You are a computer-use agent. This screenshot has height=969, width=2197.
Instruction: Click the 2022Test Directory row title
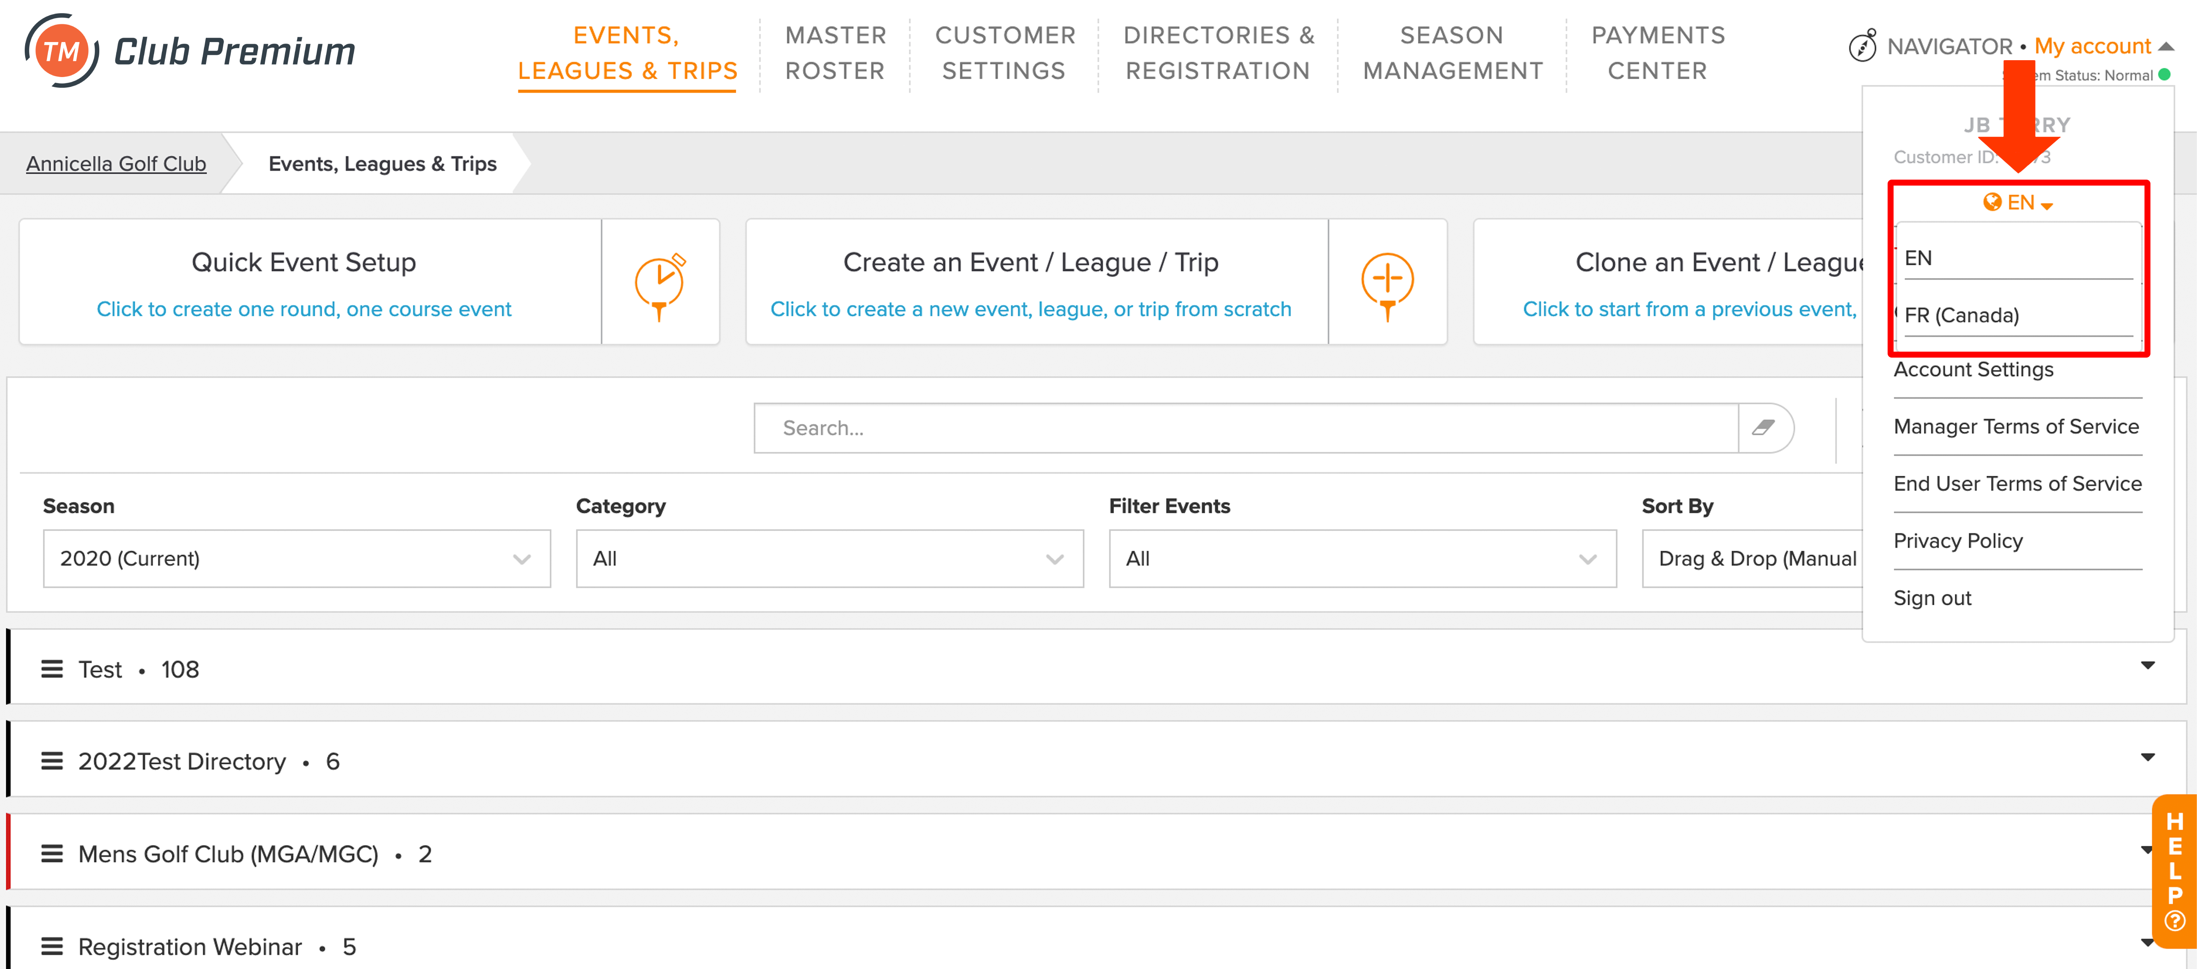coord(182,762)
